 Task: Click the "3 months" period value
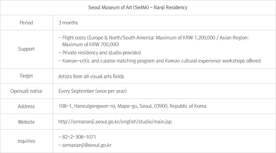click(68, 23)
